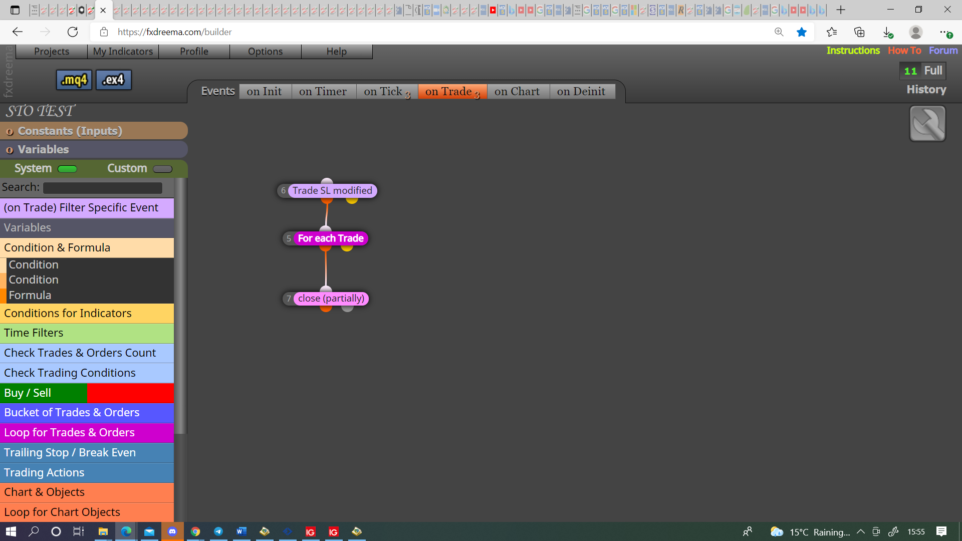The height and width of the screenshot is (541, 962).
Task: Open the browser profile avatar
Action: click(916, 32)
